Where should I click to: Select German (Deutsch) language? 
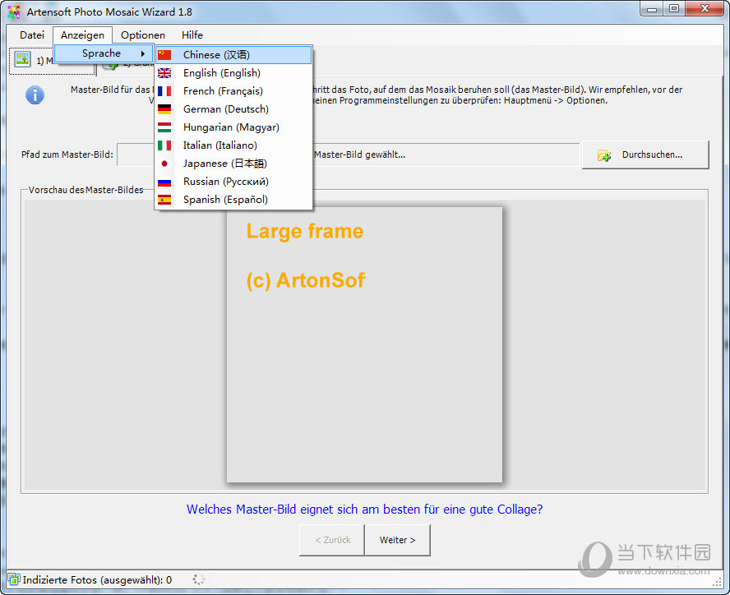click(233, 109)
